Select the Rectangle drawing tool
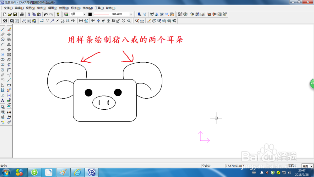This screenshot has height=177, width=314. pos(3,65)
